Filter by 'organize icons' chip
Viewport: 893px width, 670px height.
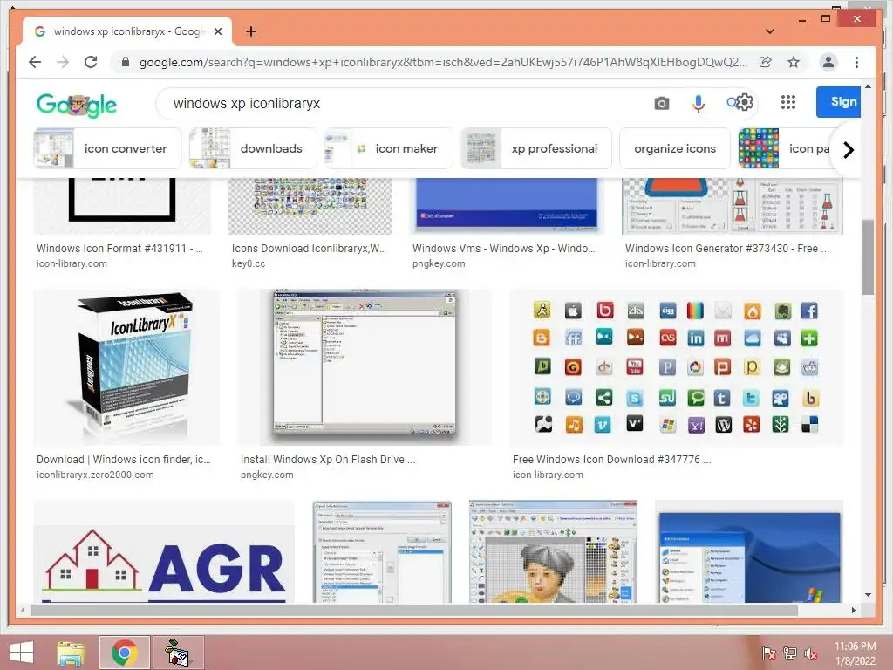[675, 148]
